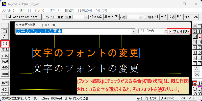Open the MS ゴシック font dropdown
Screen dimensions: 202x101
pyautogui.click(x=165, y=31)
